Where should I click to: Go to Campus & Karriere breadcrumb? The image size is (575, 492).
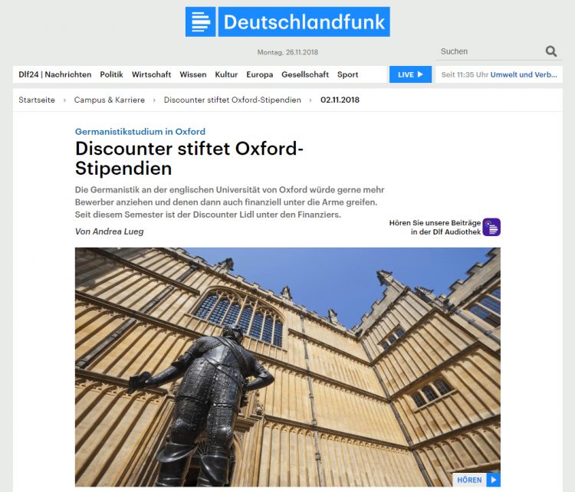[110, 100]
